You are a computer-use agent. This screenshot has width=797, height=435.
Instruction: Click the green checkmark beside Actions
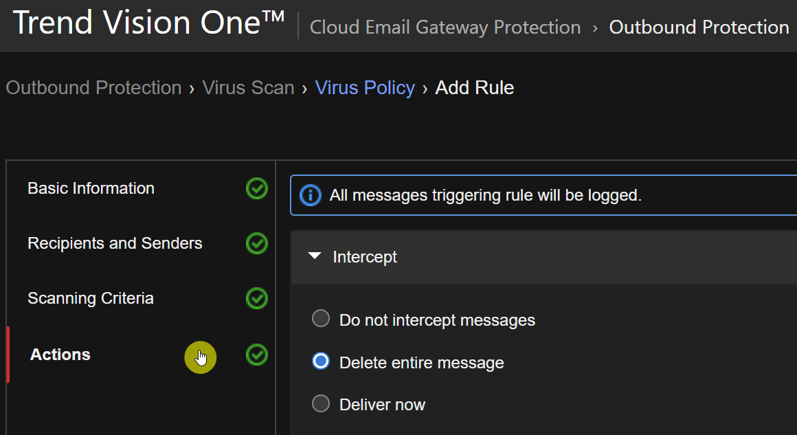pyautogui.click(x=257, y=355)
